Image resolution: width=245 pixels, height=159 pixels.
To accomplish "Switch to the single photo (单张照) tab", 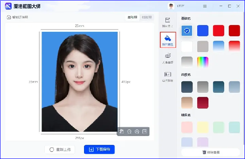I will click(x=132, y=17).
